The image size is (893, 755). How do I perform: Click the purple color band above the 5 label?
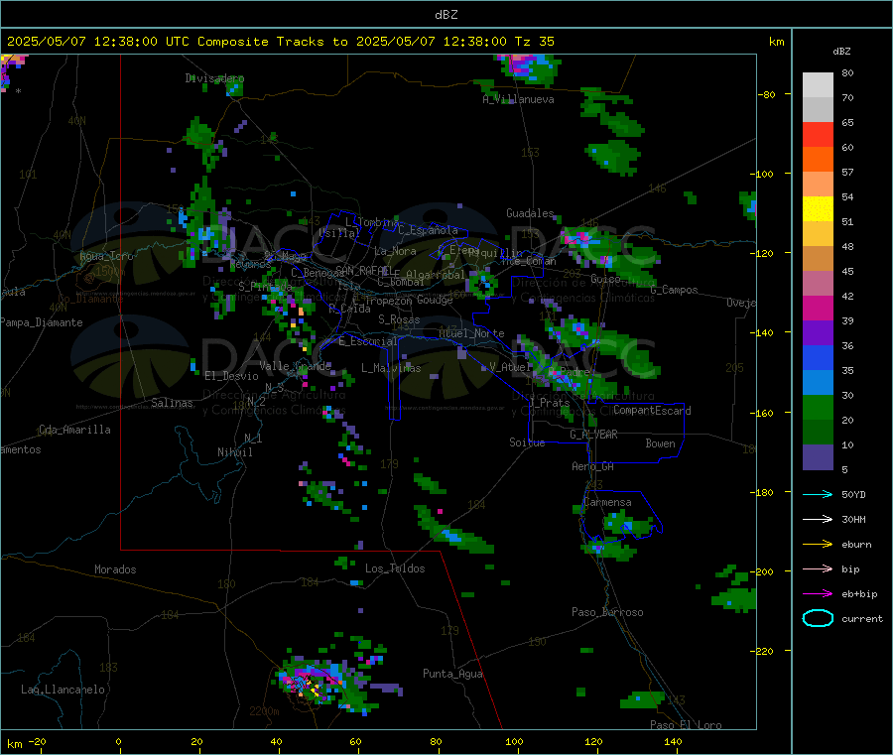click(x=818, y=457)
